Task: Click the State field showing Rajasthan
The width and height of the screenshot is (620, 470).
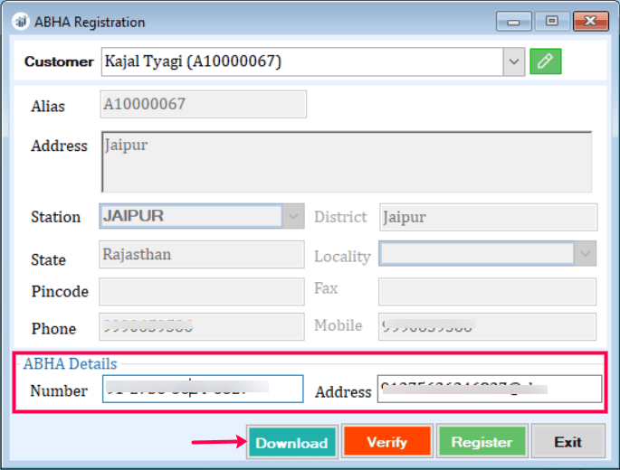Action: tap(202, 254)
